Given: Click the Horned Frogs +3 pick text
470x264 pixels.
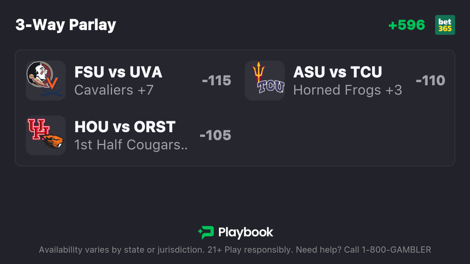Looking at the screenshot, I should click(x=348, y=90).
